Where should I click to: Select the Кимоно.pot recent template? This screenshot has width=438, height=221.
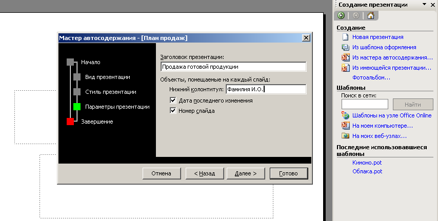(367, 163)
